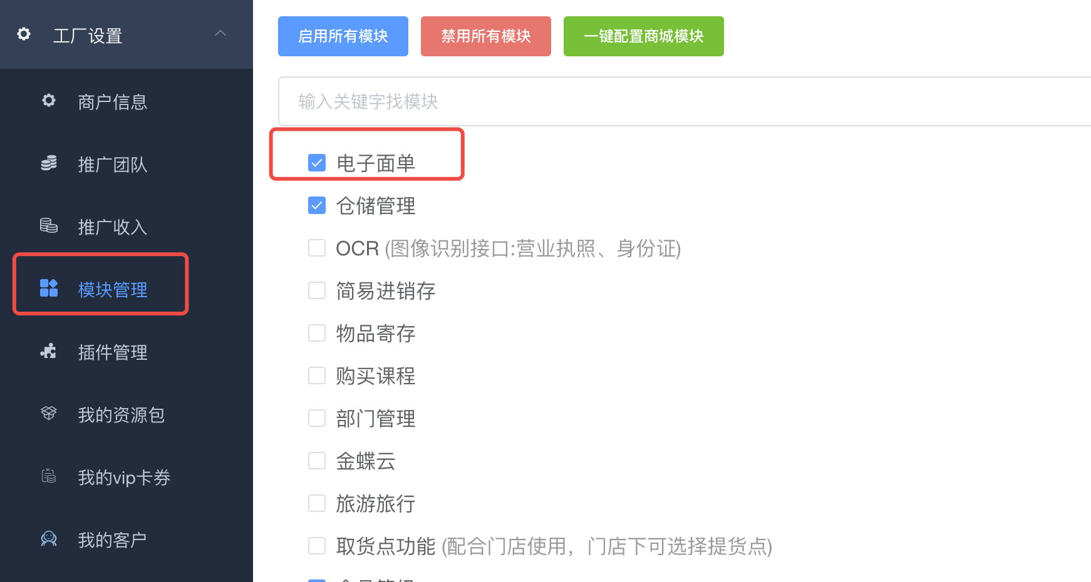Click the 工厂设置 gear icon
The height and width of the screenshot is (582, 1091).
coord(24,34)
